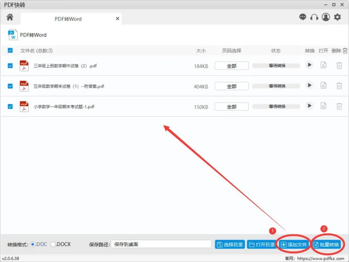The height and width of the screenshot is (262, 349).
Task: Open converted document for 150KB file
Action: point(323,106)
